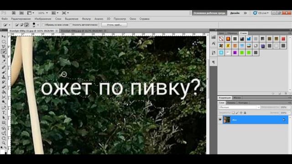The width and height of the screenshot is (292, 164).
Task: Switch to the second document tab at 16.7%
Action: [x=83, y=31]
